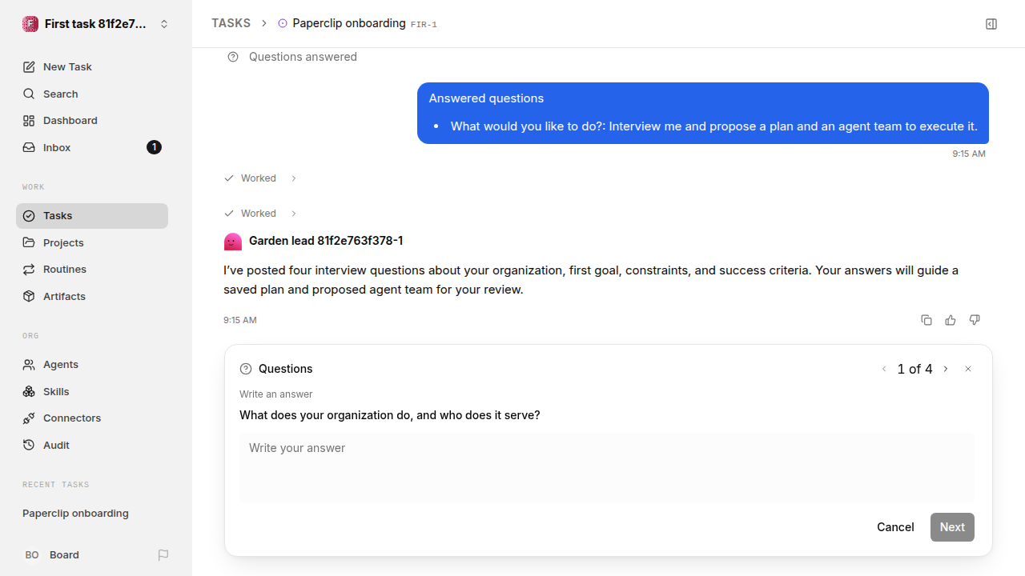Click the Garden lead agent avatar
Viewport: 1025px width, 576px height.
click(233, 241)
